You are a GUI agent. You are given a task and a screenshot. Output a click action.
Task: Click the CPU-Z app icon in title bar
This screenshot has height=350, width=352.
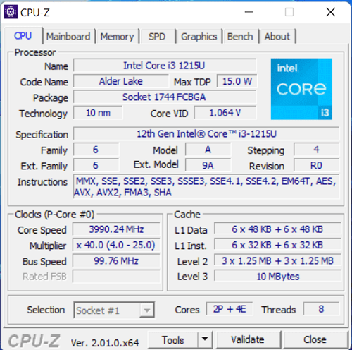point(11,12)
